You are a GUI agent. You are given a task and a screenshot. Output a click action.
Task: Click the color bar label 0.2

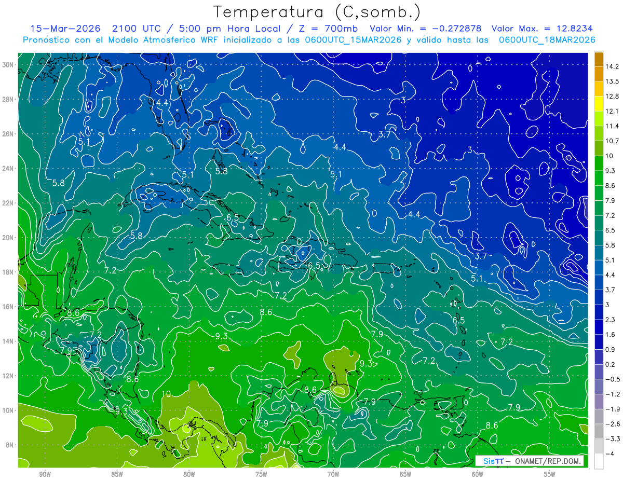pos(611,364)
